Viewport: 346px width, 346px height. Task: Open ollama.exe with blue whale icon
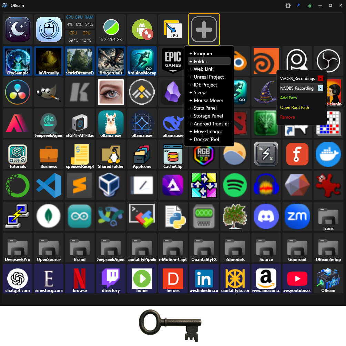point(173,123)
